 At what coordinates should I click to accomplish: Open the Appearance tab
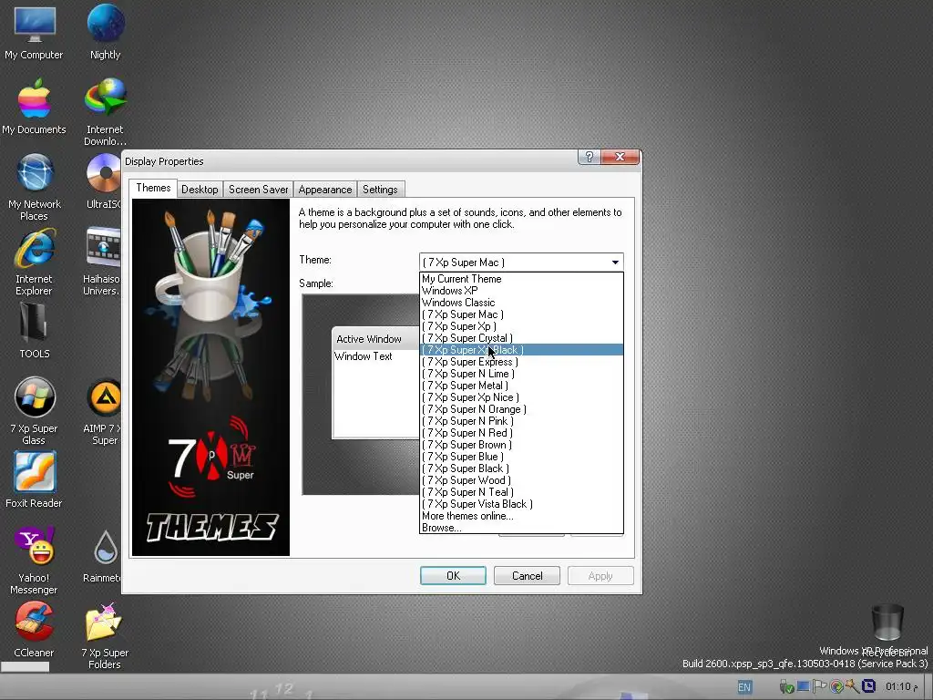pos(325,190)
